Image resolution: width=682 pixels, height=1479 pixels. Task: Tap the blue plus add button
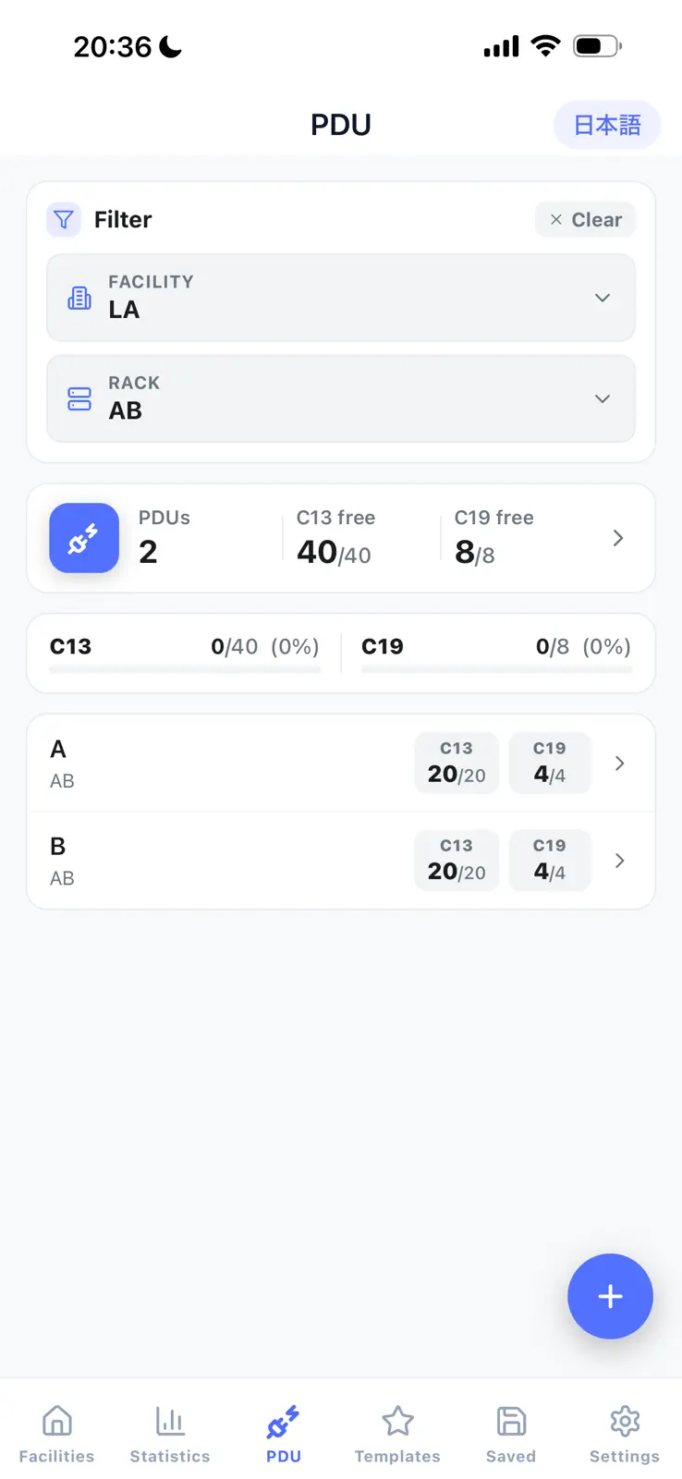pyautogui.click(x=610, y=1296)
